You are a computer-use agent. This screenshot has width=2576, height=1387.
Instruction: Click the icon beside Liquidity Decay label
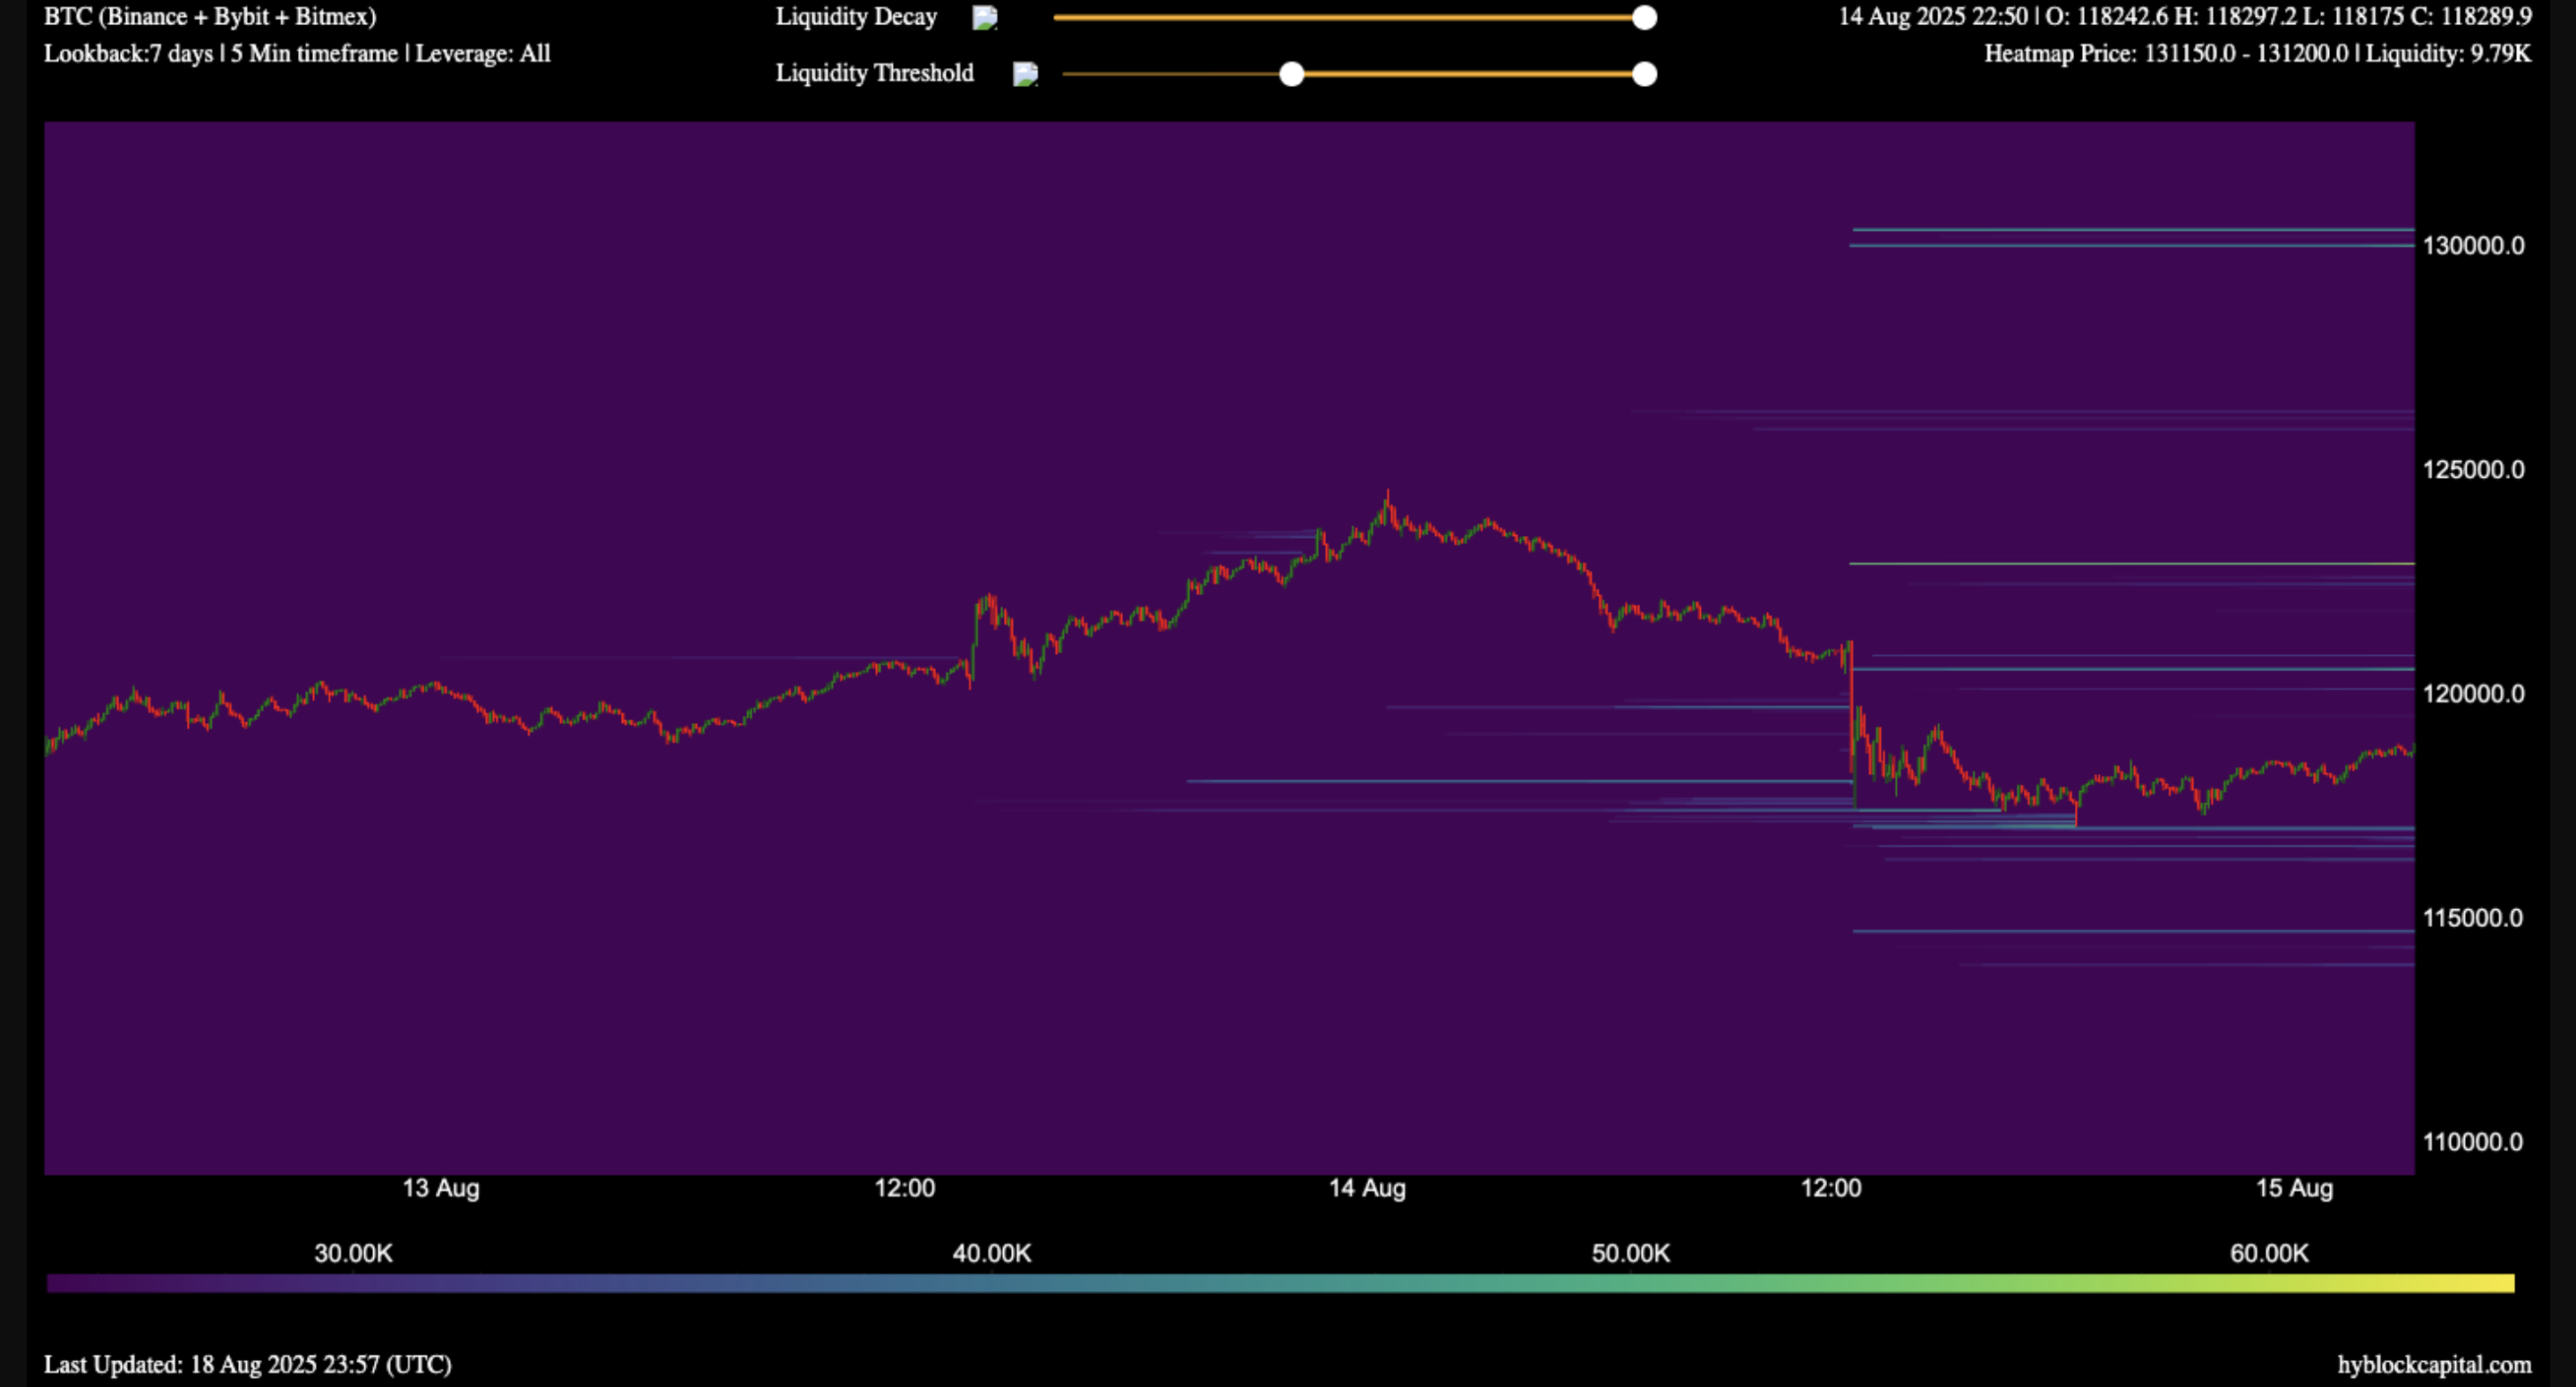pos(985,18)
